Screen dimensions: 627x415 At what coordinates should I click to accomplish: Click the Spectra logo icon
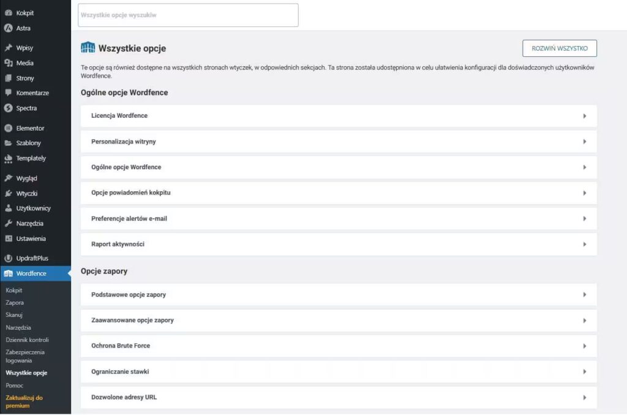click(9, 108)
